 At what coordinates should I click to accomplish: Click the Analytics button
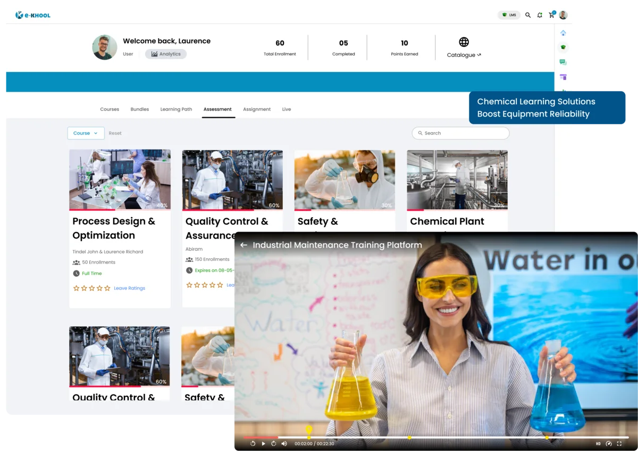tap(166, 54)
